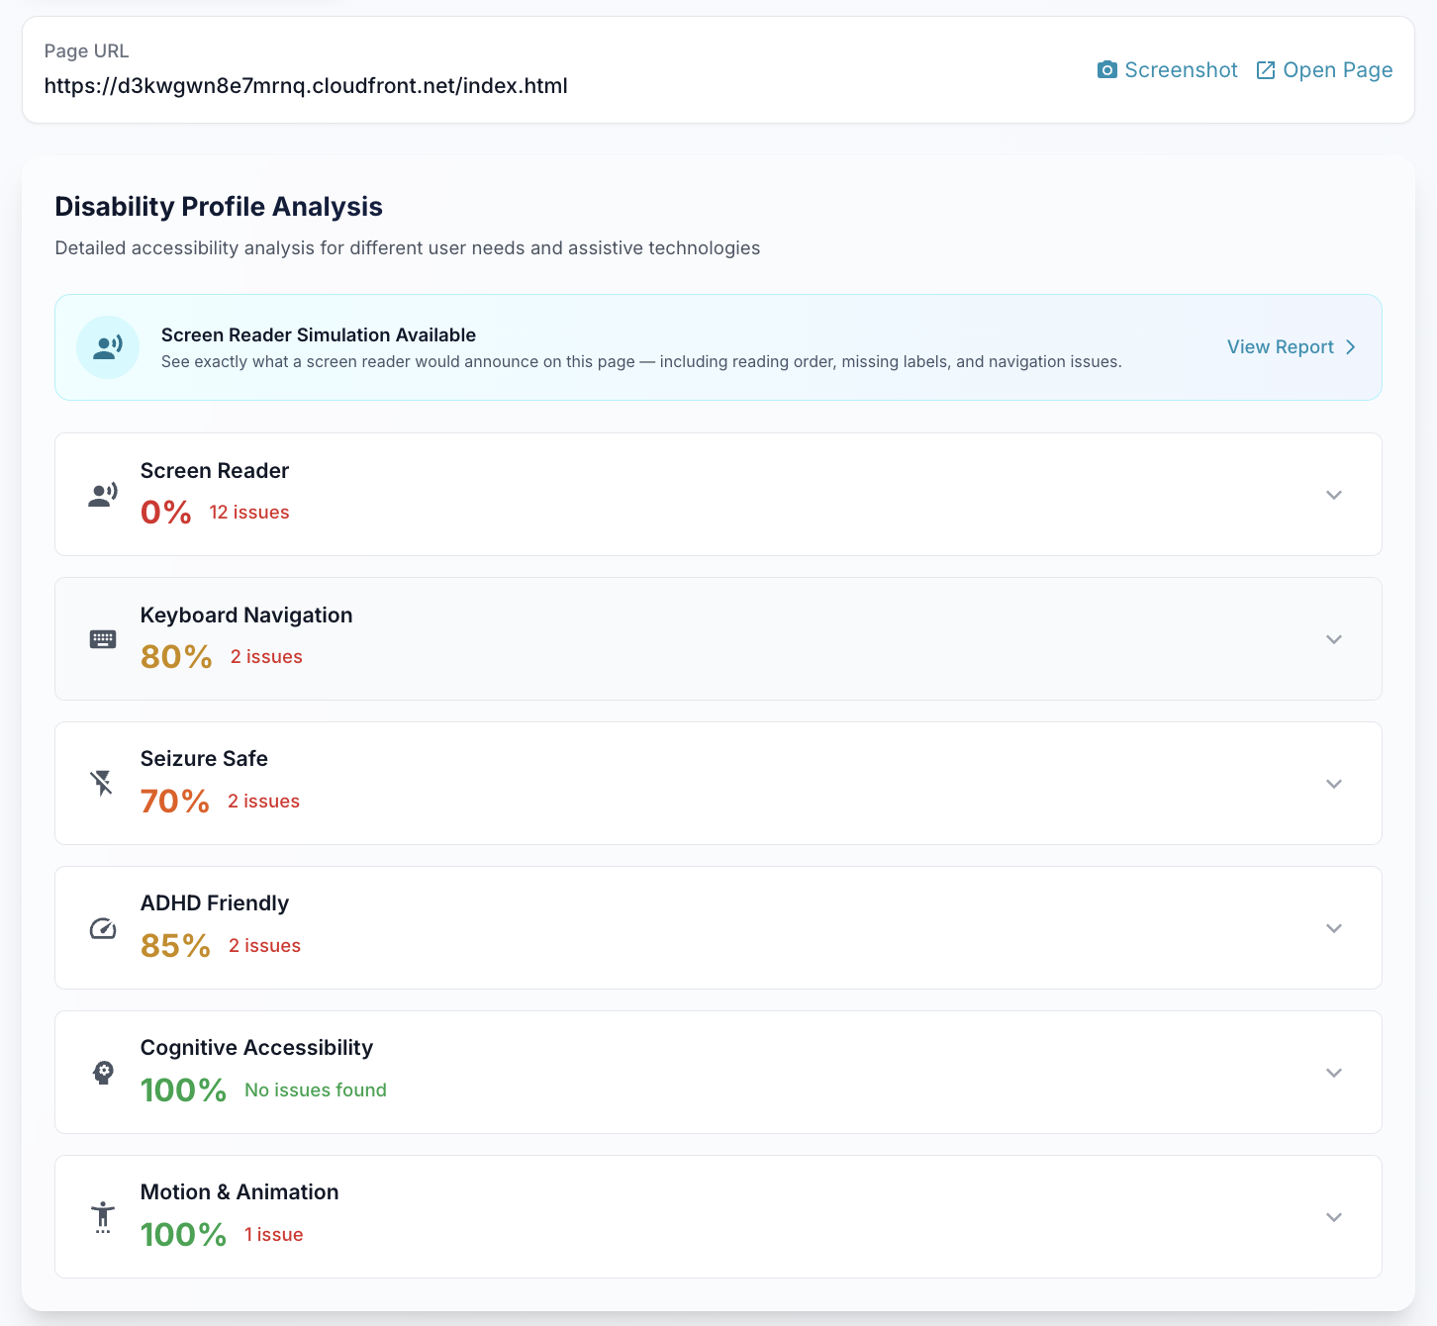Expand the Keyboard Navigation chevron
This screenshot has width=1437, height=1326.
[x=1334, y=639]
